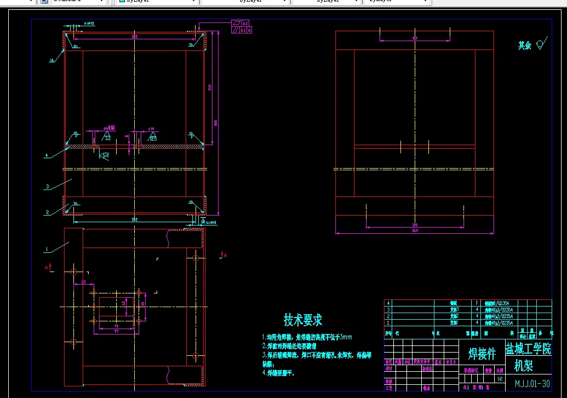567x398 pixels.
Task: Click the parallelism tolerance frame 0.2 A
Action: point(242,30)
